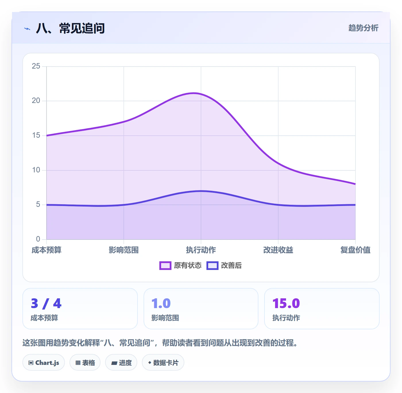Click the 表格 tag chip
The image size is (402, 393).
pyautogui.click(x=85, y=363)
